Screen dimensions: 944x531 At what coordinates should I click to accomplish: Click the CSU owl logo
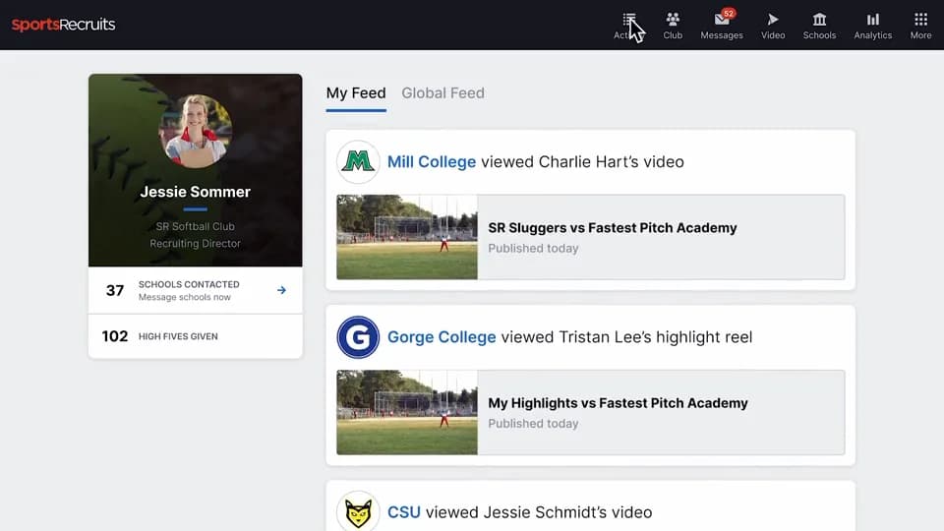tap(358, 512)
